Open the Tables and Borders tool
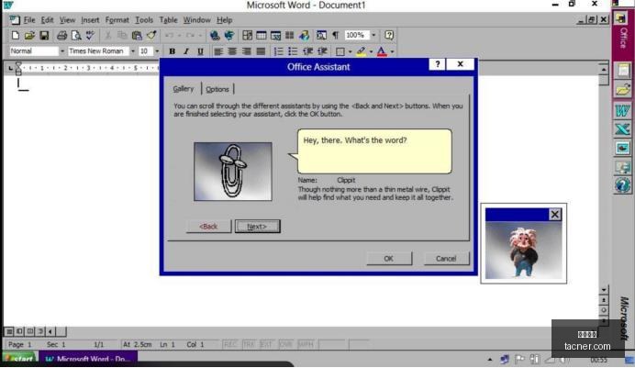 [x=247, y=35]
